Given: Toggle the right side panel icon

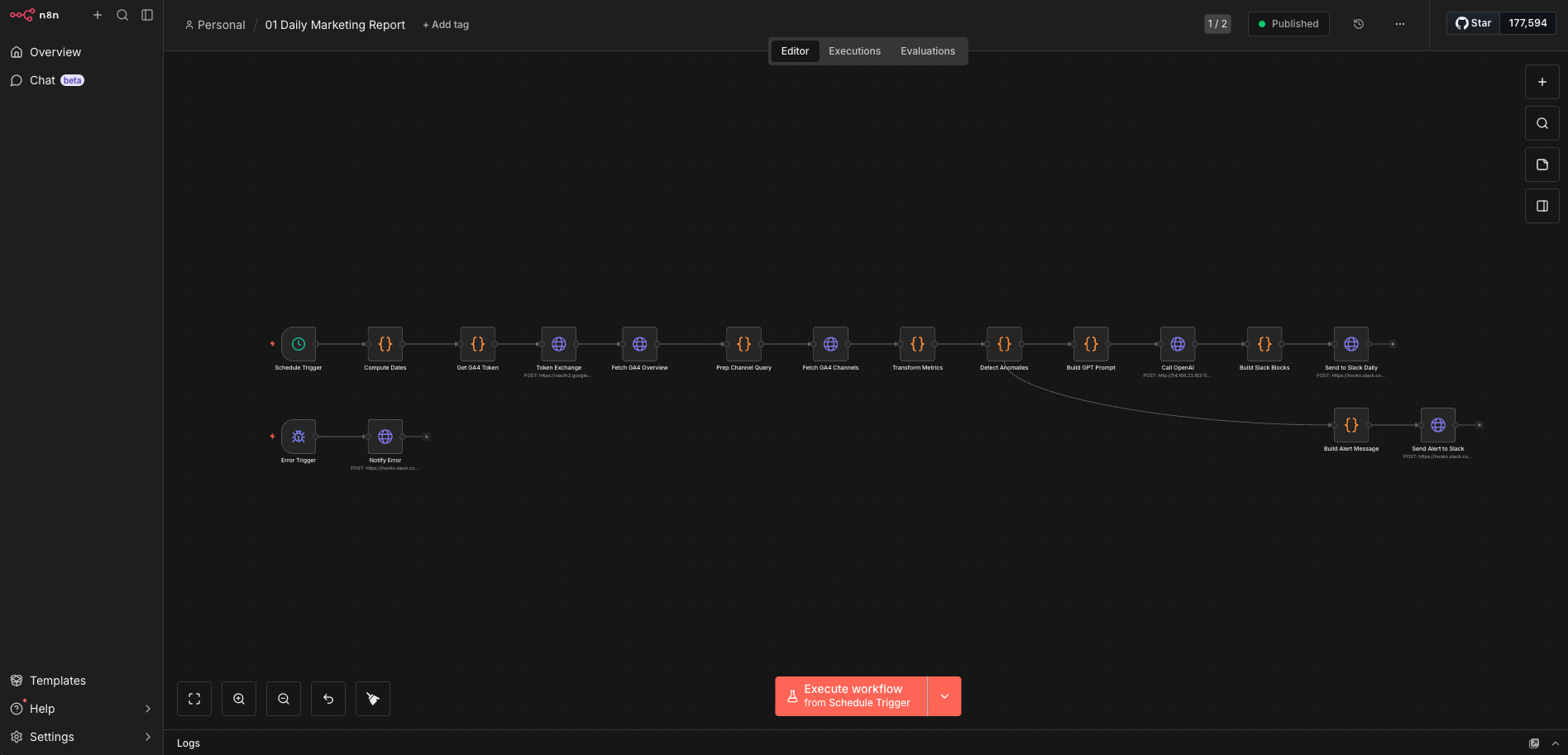Looking at the screenshot, I should 1542,206.
